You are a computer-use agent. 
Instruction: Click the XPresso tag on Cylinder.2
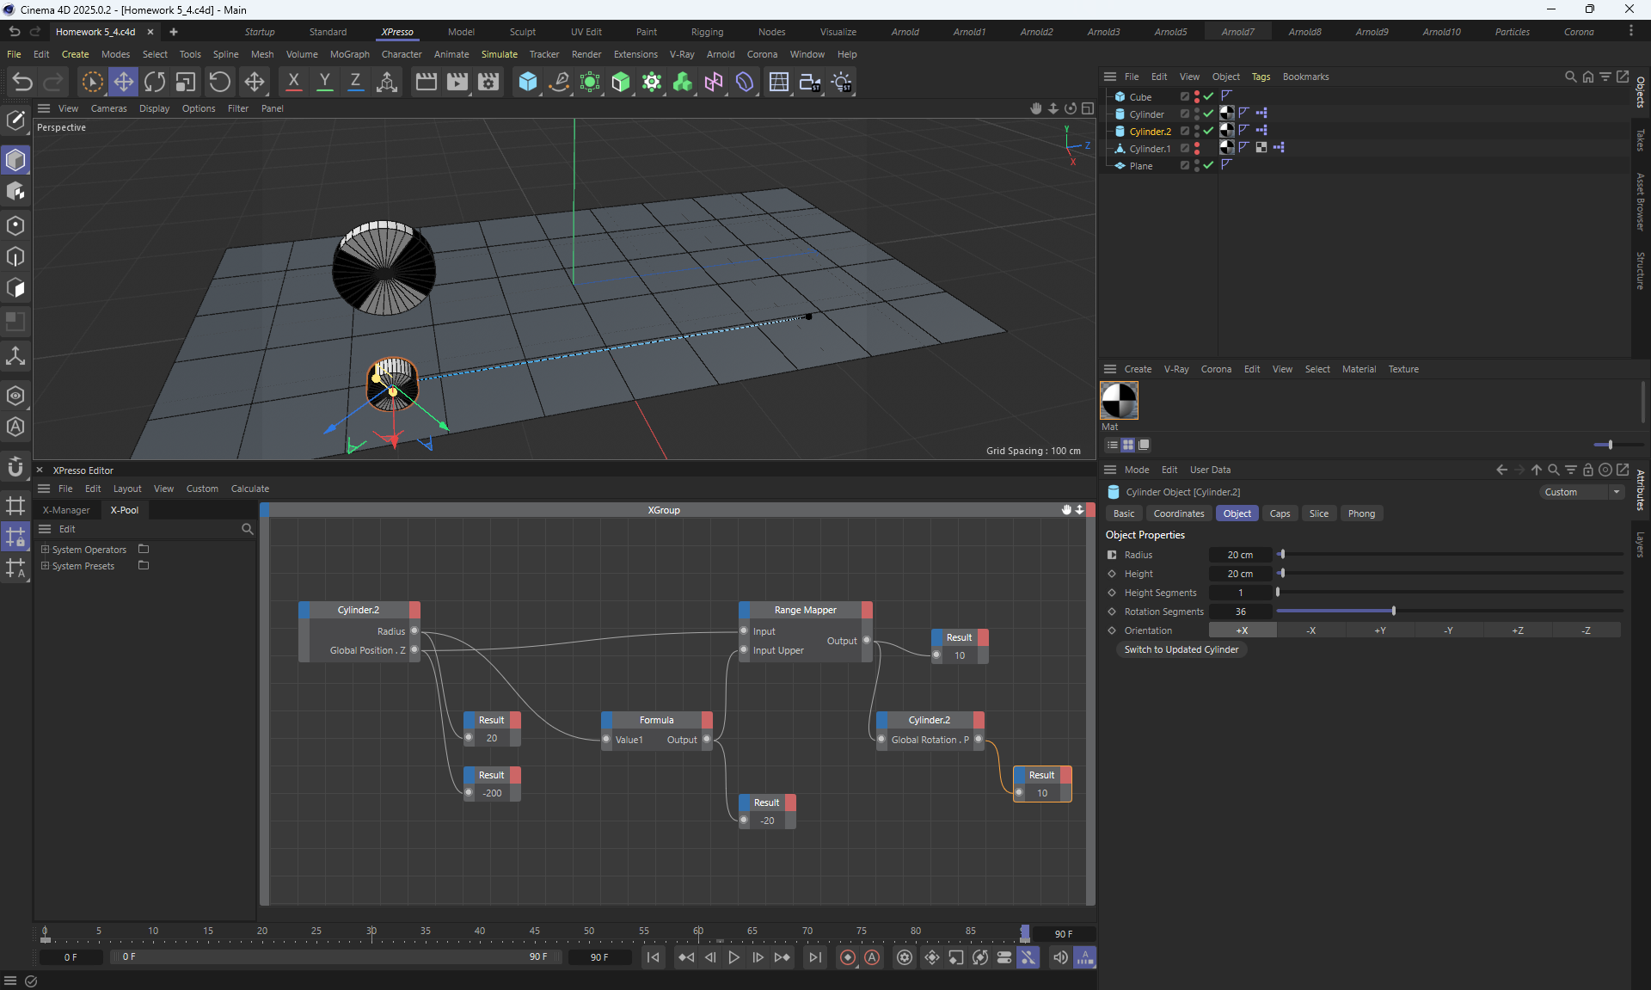(x=1261, y=131)
